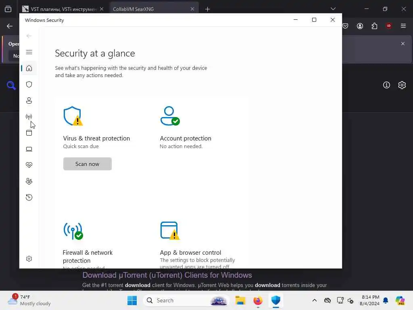The height and width of the screenshot is (310, 413).
Task: Maximize the Windows Security window
Action: tap(314, 20)
